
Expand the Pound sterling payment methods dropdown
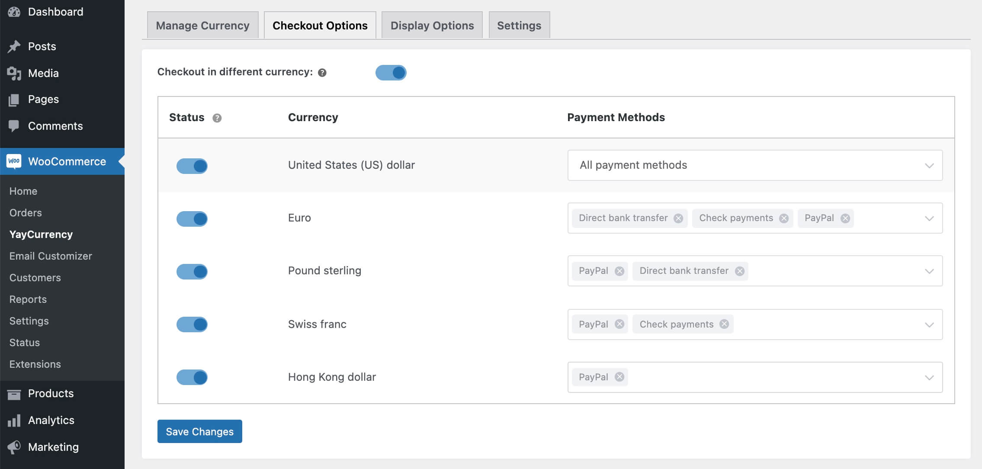coord(927,271)
